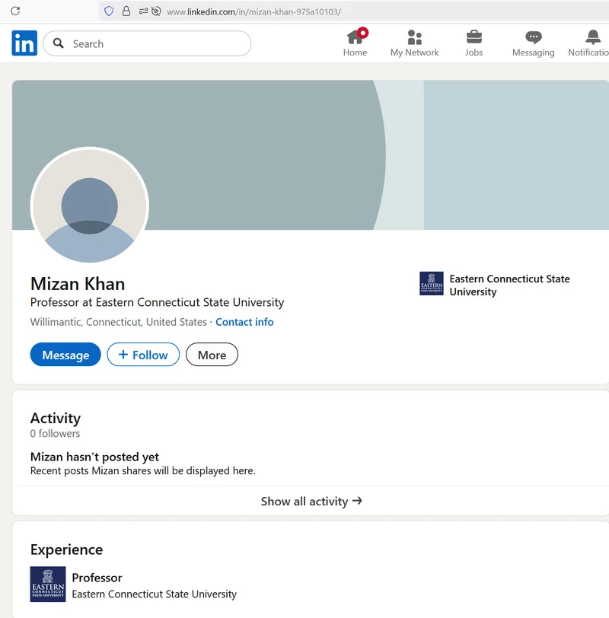Click the Home menu label
This screenshot has height=618, width=609.
(355, 53)
